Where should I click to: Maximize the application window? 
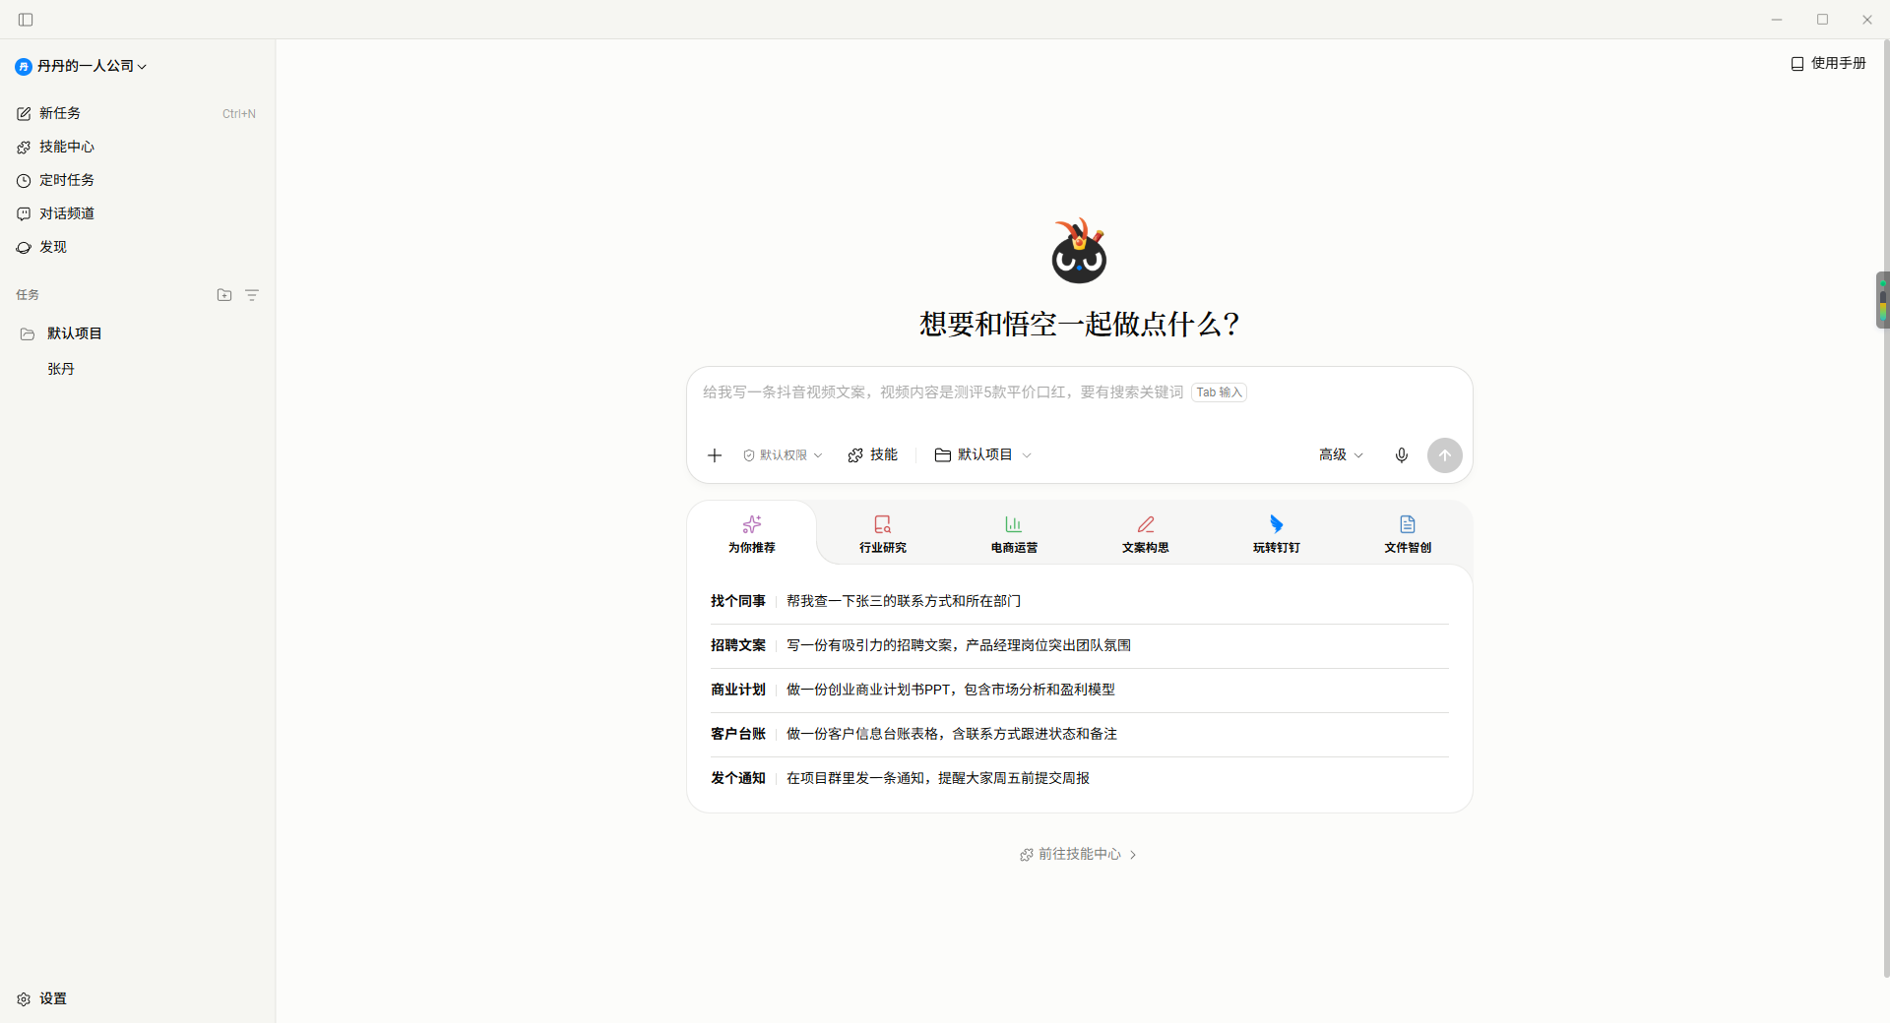coord(1822,20)
